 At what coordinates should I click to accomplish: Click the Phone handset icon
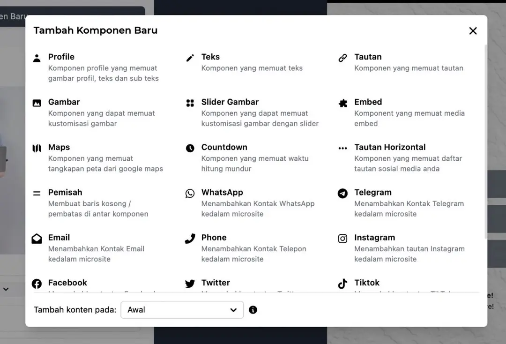(190, 239)
